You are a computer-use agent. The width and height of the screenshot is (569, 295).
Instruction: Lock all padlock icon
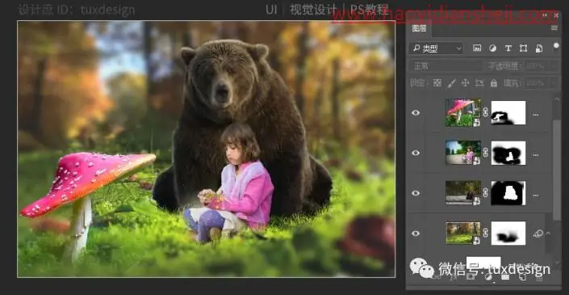click(x=493, y=83)
